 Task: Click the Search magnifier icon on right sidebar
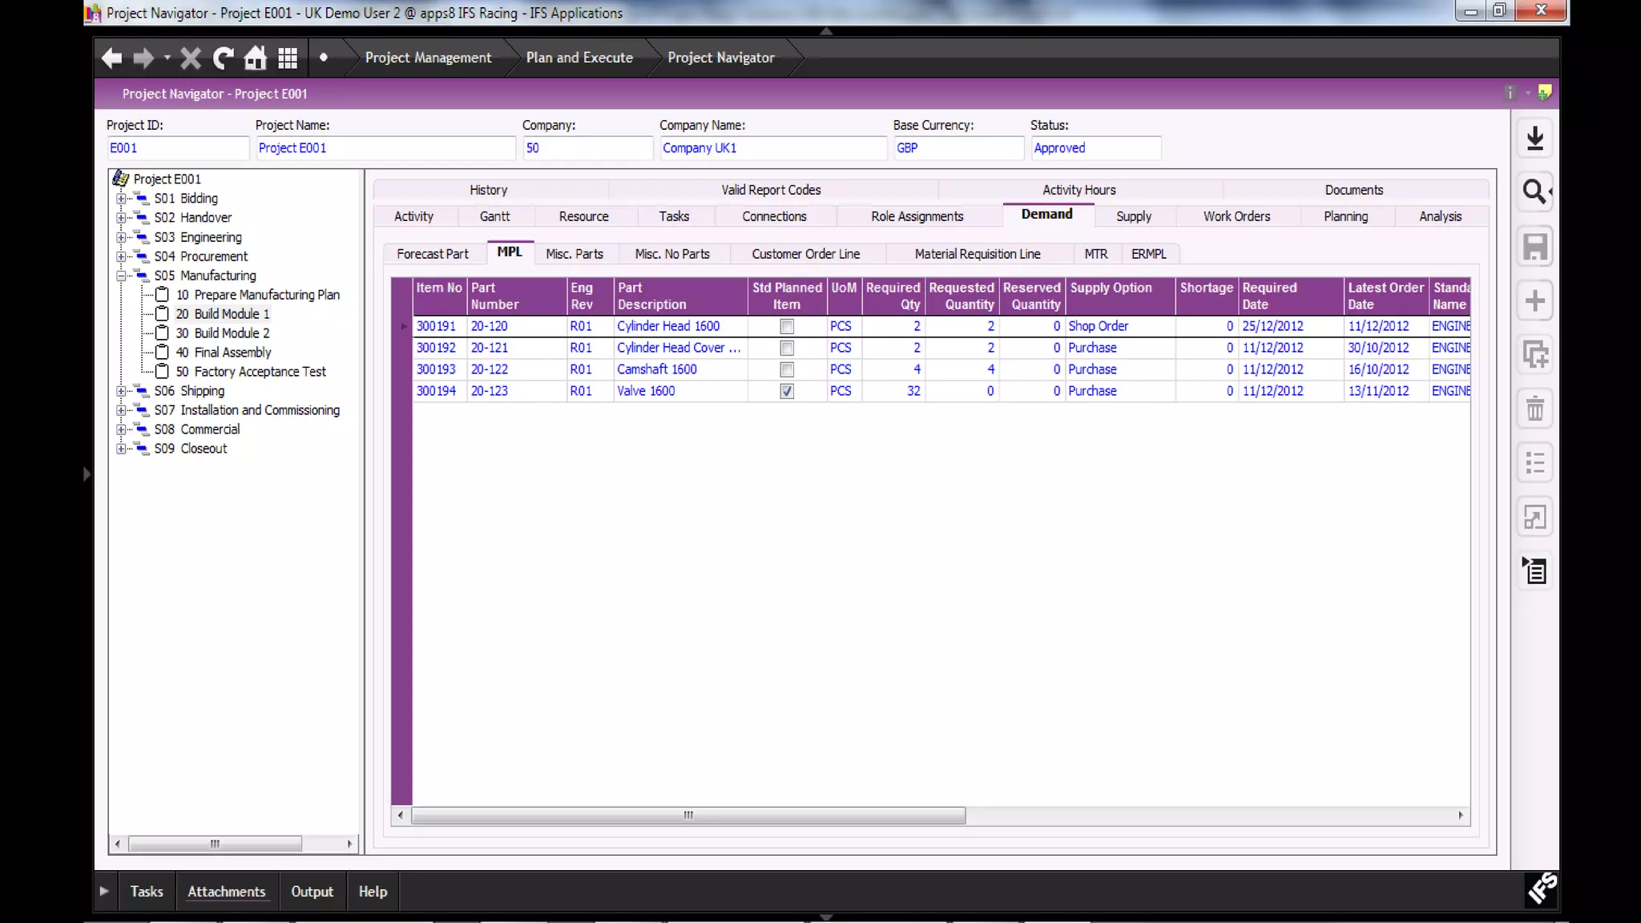pos(1534,191)
